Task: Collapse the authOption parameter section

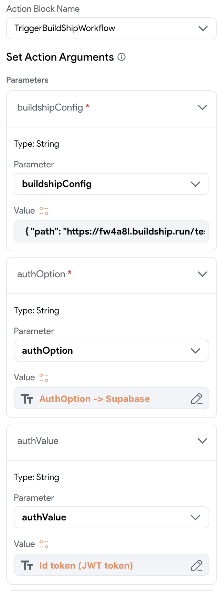Action: pyautogui.click(x=202, y=274)
